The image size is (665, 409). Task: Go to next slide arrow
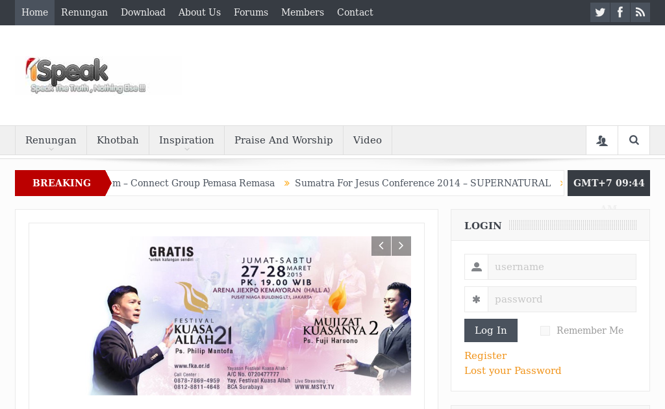pos(401,246)
